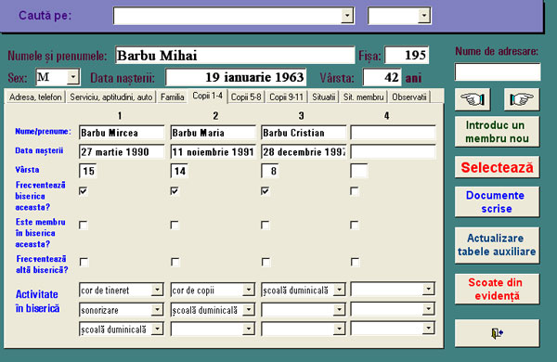The height and width of the screenshot is (362, 557).
Task: Open 'cor de tineret' activity dropdown
Action: click(157, 290)
